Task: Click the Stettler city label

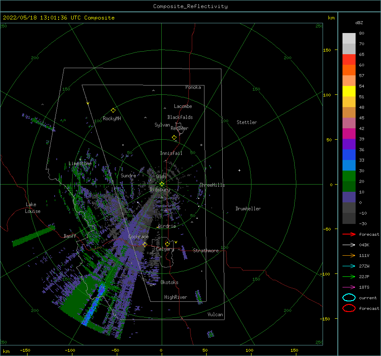Action: tap(247, 122)
